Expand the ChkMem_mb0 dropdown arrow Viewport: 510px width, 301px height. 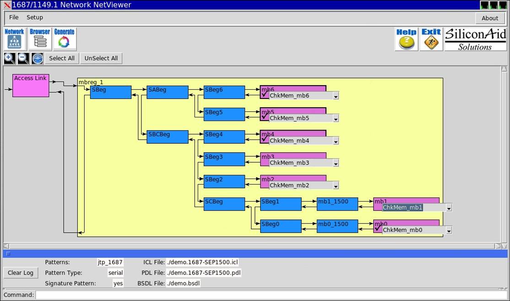449,230
